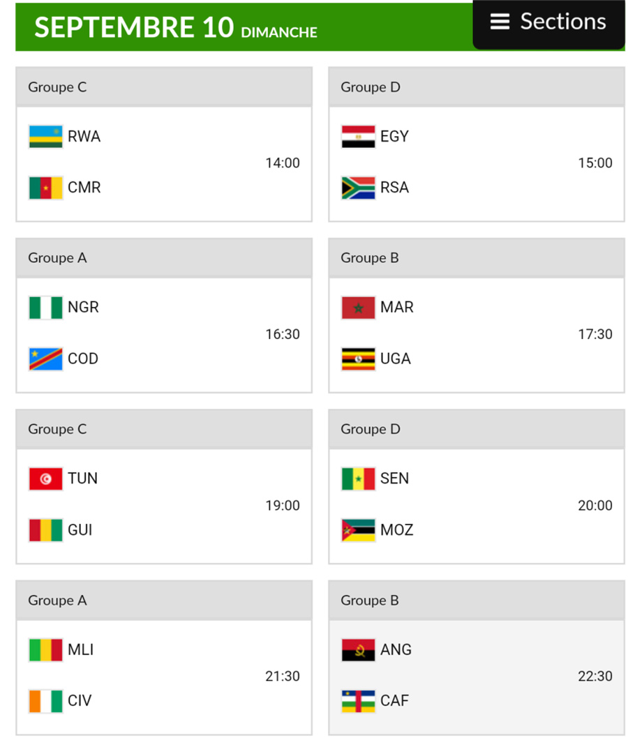
Task: Click the Tunisia flag icon
Action: pos(45,479)
